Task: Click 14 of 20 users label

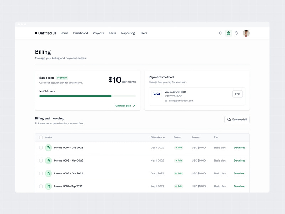Action: (47, 91)
